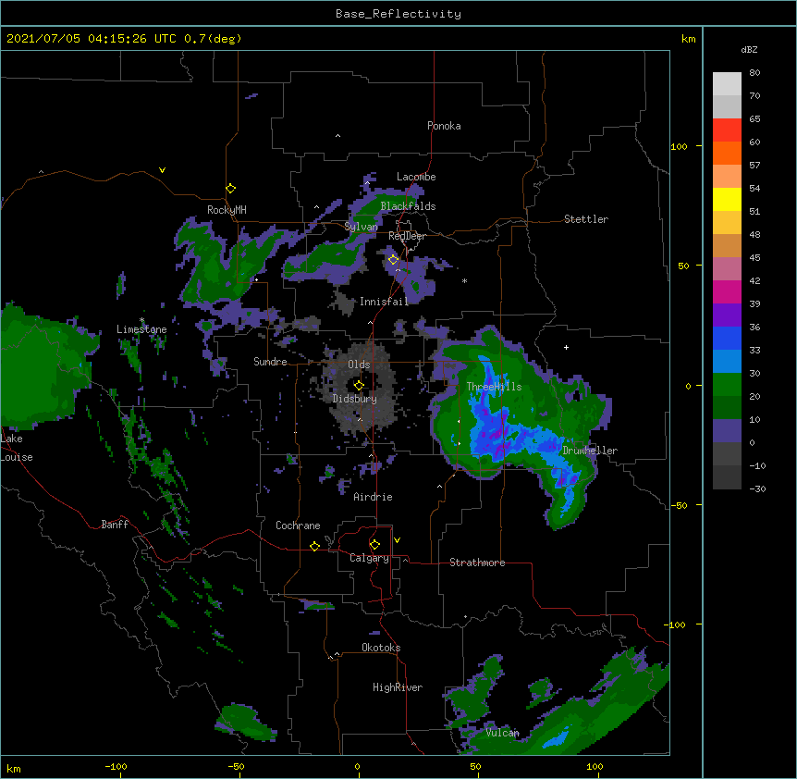
Task: Click the Limestone label
Action: (141, 329)
